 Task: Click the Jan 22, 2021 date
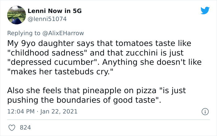(x=60, y=111)
